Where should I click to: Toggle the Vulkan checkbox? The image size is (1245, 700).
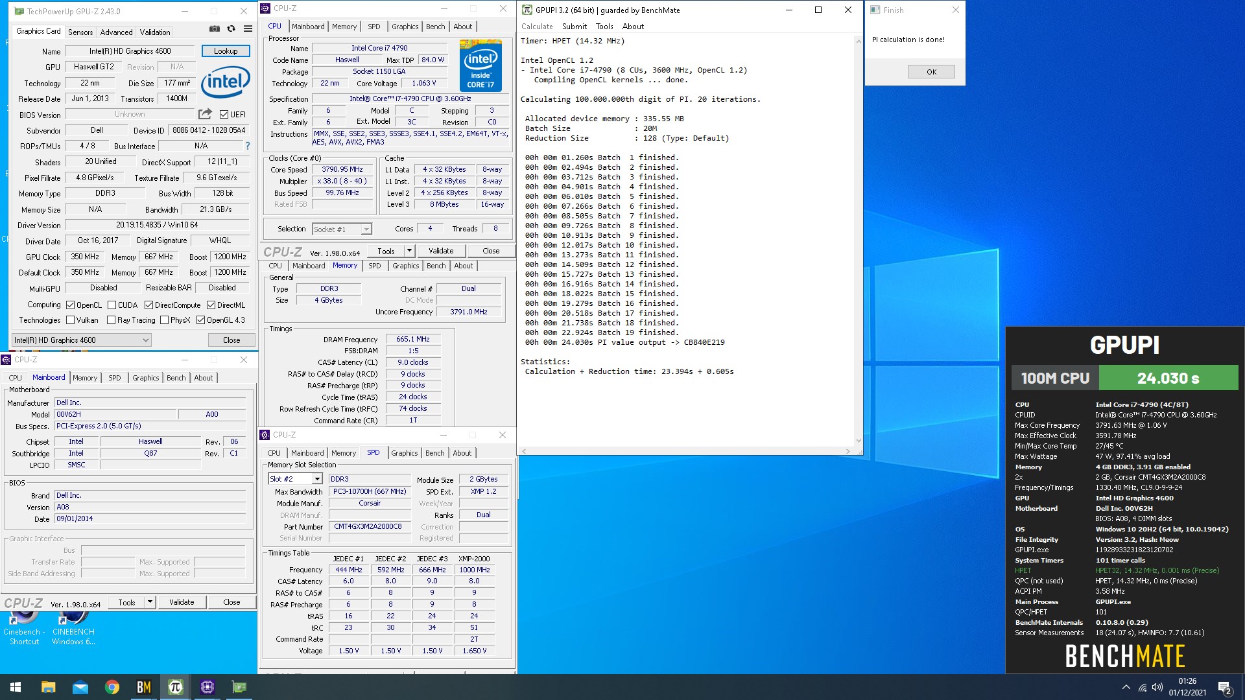pyautogui.click(x=71, y=320)
